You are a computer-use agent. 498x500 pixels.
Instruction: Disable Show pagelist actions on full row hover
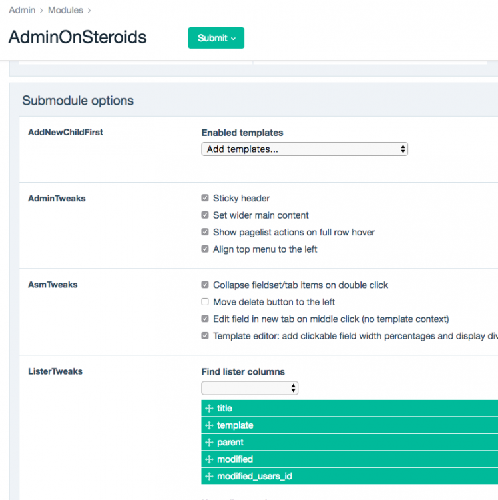click(x=205, y=232)
